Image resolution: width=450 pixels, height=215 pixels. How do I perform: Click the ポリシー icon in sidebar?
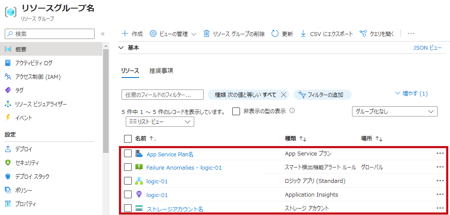[8, 190]
